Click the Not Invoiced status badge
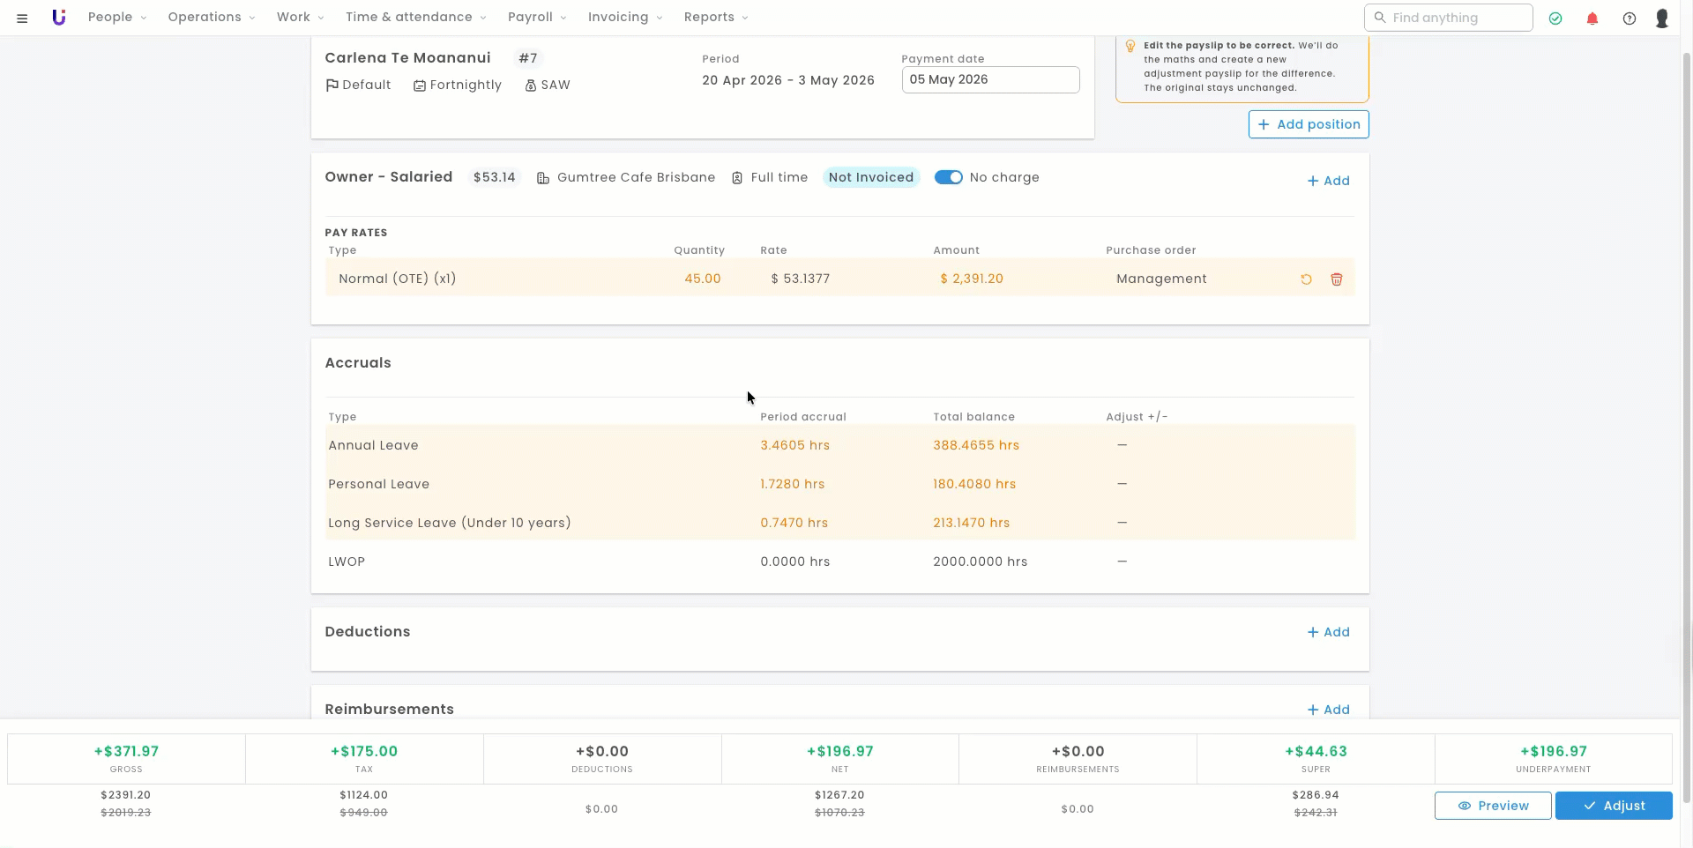 pyautogui.click(x=871, y=177)
